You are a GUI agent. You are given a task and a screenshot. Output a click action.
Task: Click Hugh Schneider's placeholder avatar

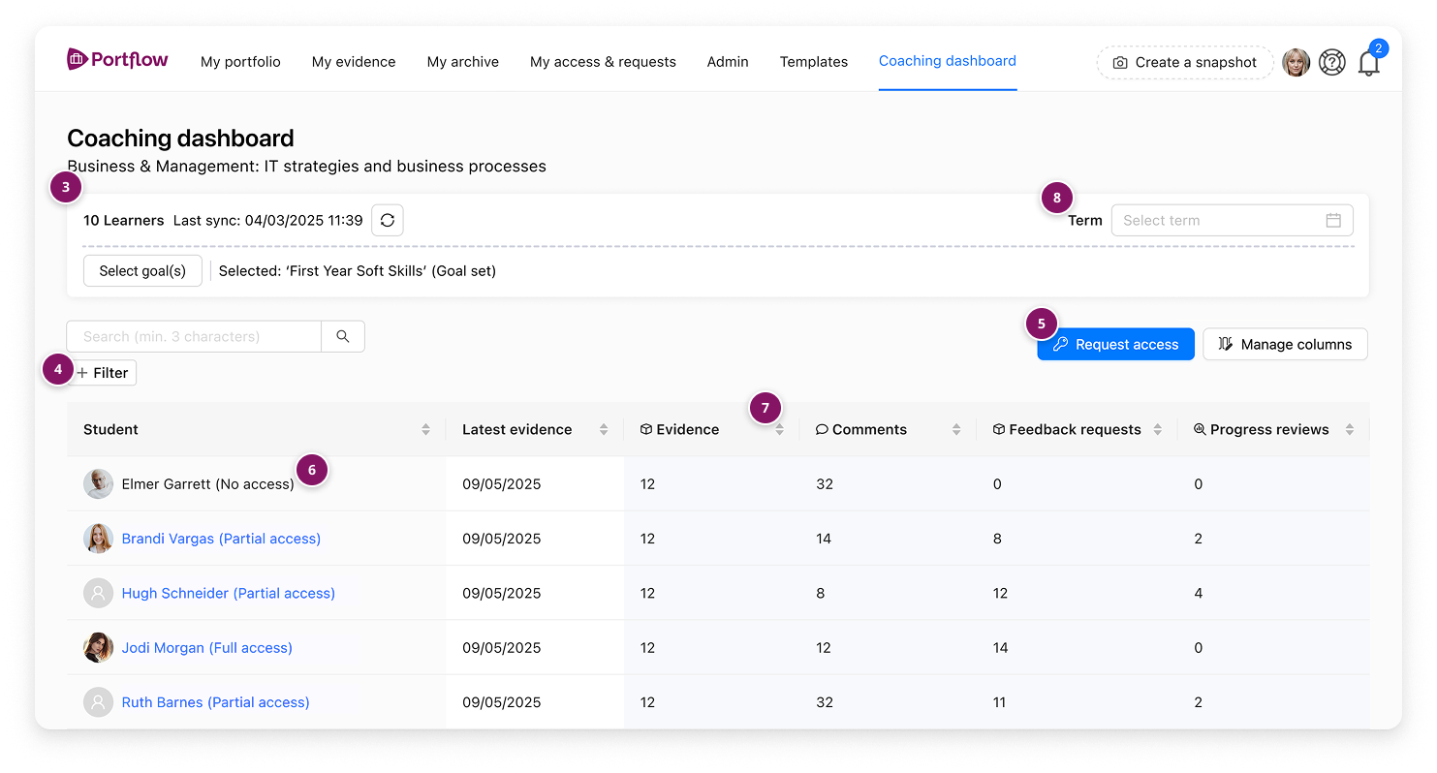coord(98,593)
